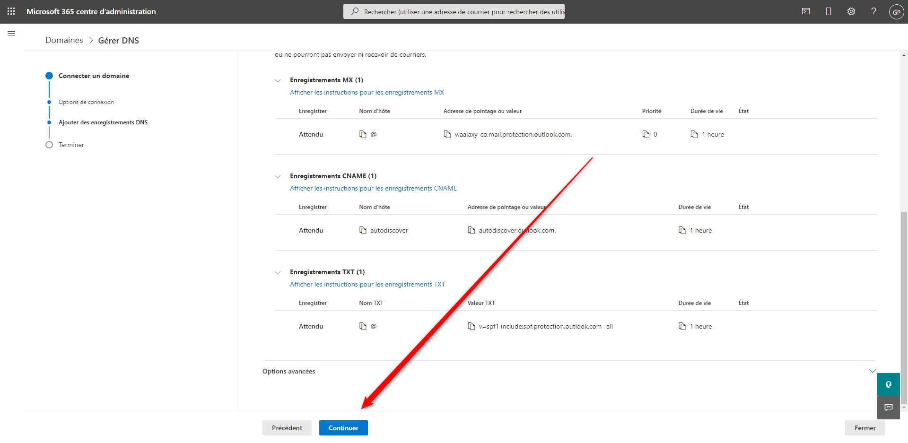Expand the Options avancées chevron

pos(873,371)
